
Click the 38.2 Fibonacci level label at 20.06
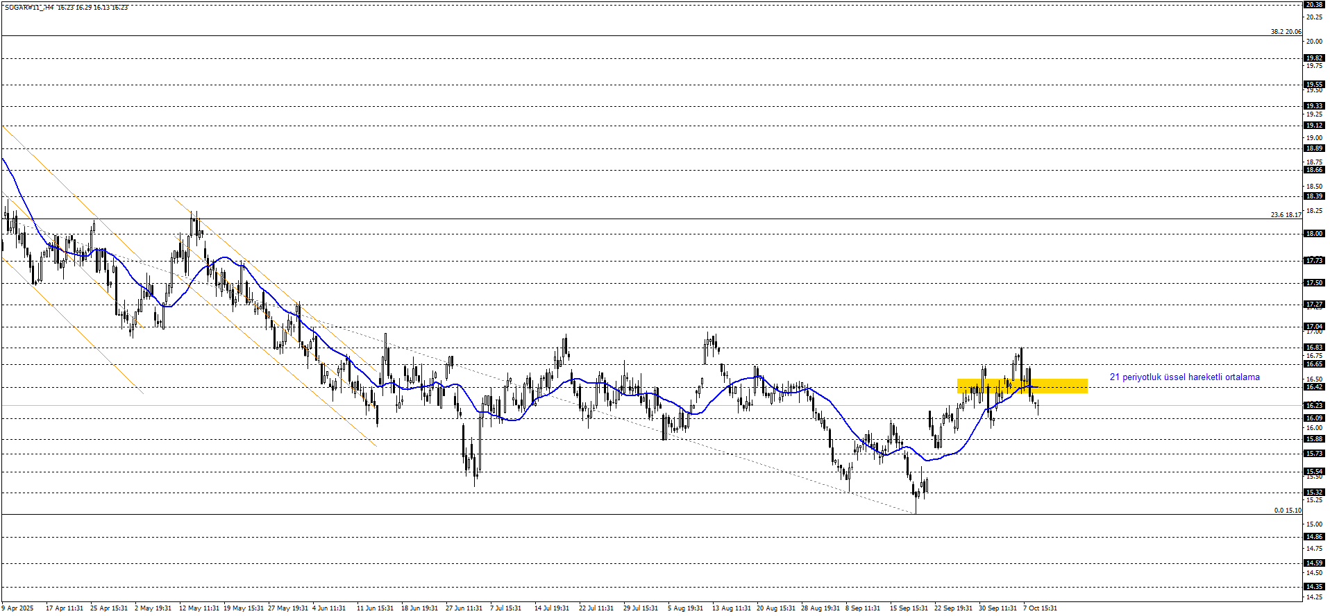click(1286, 32)
